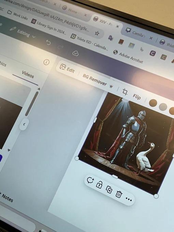Click the Adobe Acrobat globe icon

point(115,52)
